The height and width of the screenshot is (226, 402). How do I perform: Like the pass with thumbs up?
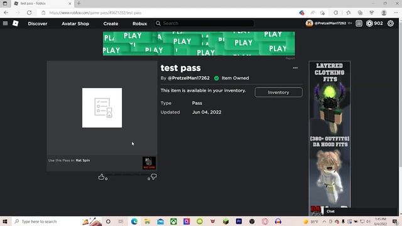[x=101, y=177]
